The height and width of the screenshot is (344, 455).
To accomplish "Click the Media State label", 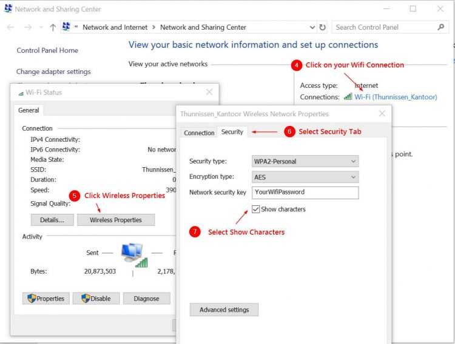I will point(47,160).
